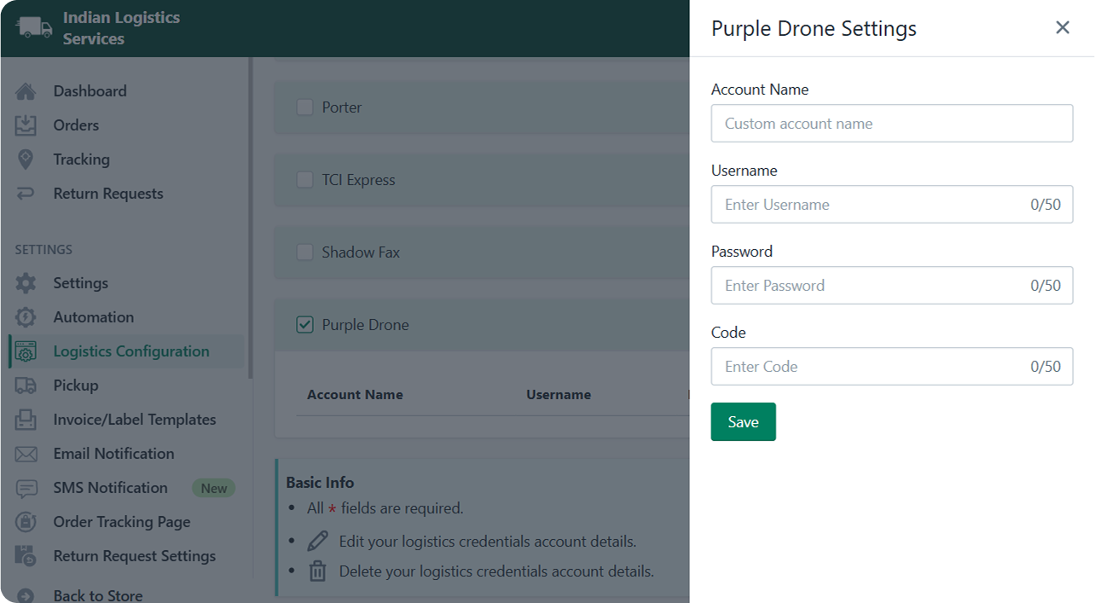The image size is (1095, 603).
Task: Click the Email Notification envelope icon
Action: (26, 454)
